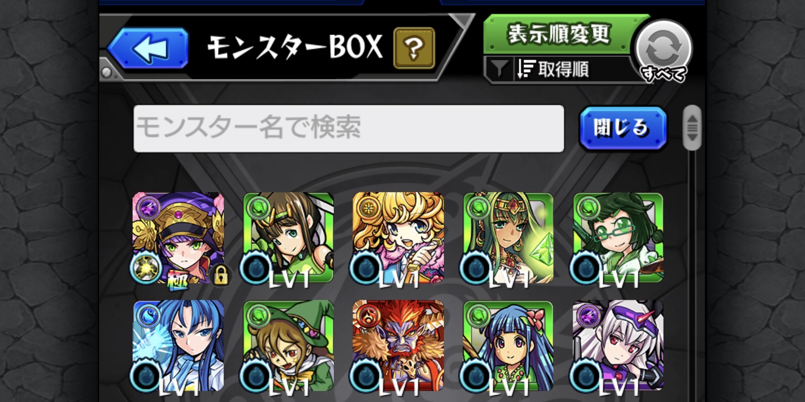Viewport: 805px width, 402px height.
Task: Select the green witch hat monster
Action: coord(288,345)
